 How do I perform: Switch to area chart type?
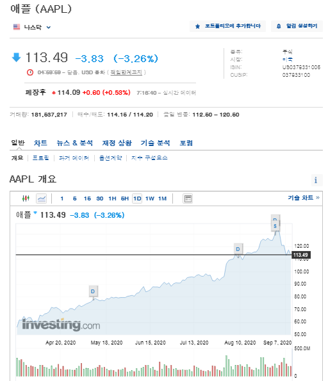(42, 199)
